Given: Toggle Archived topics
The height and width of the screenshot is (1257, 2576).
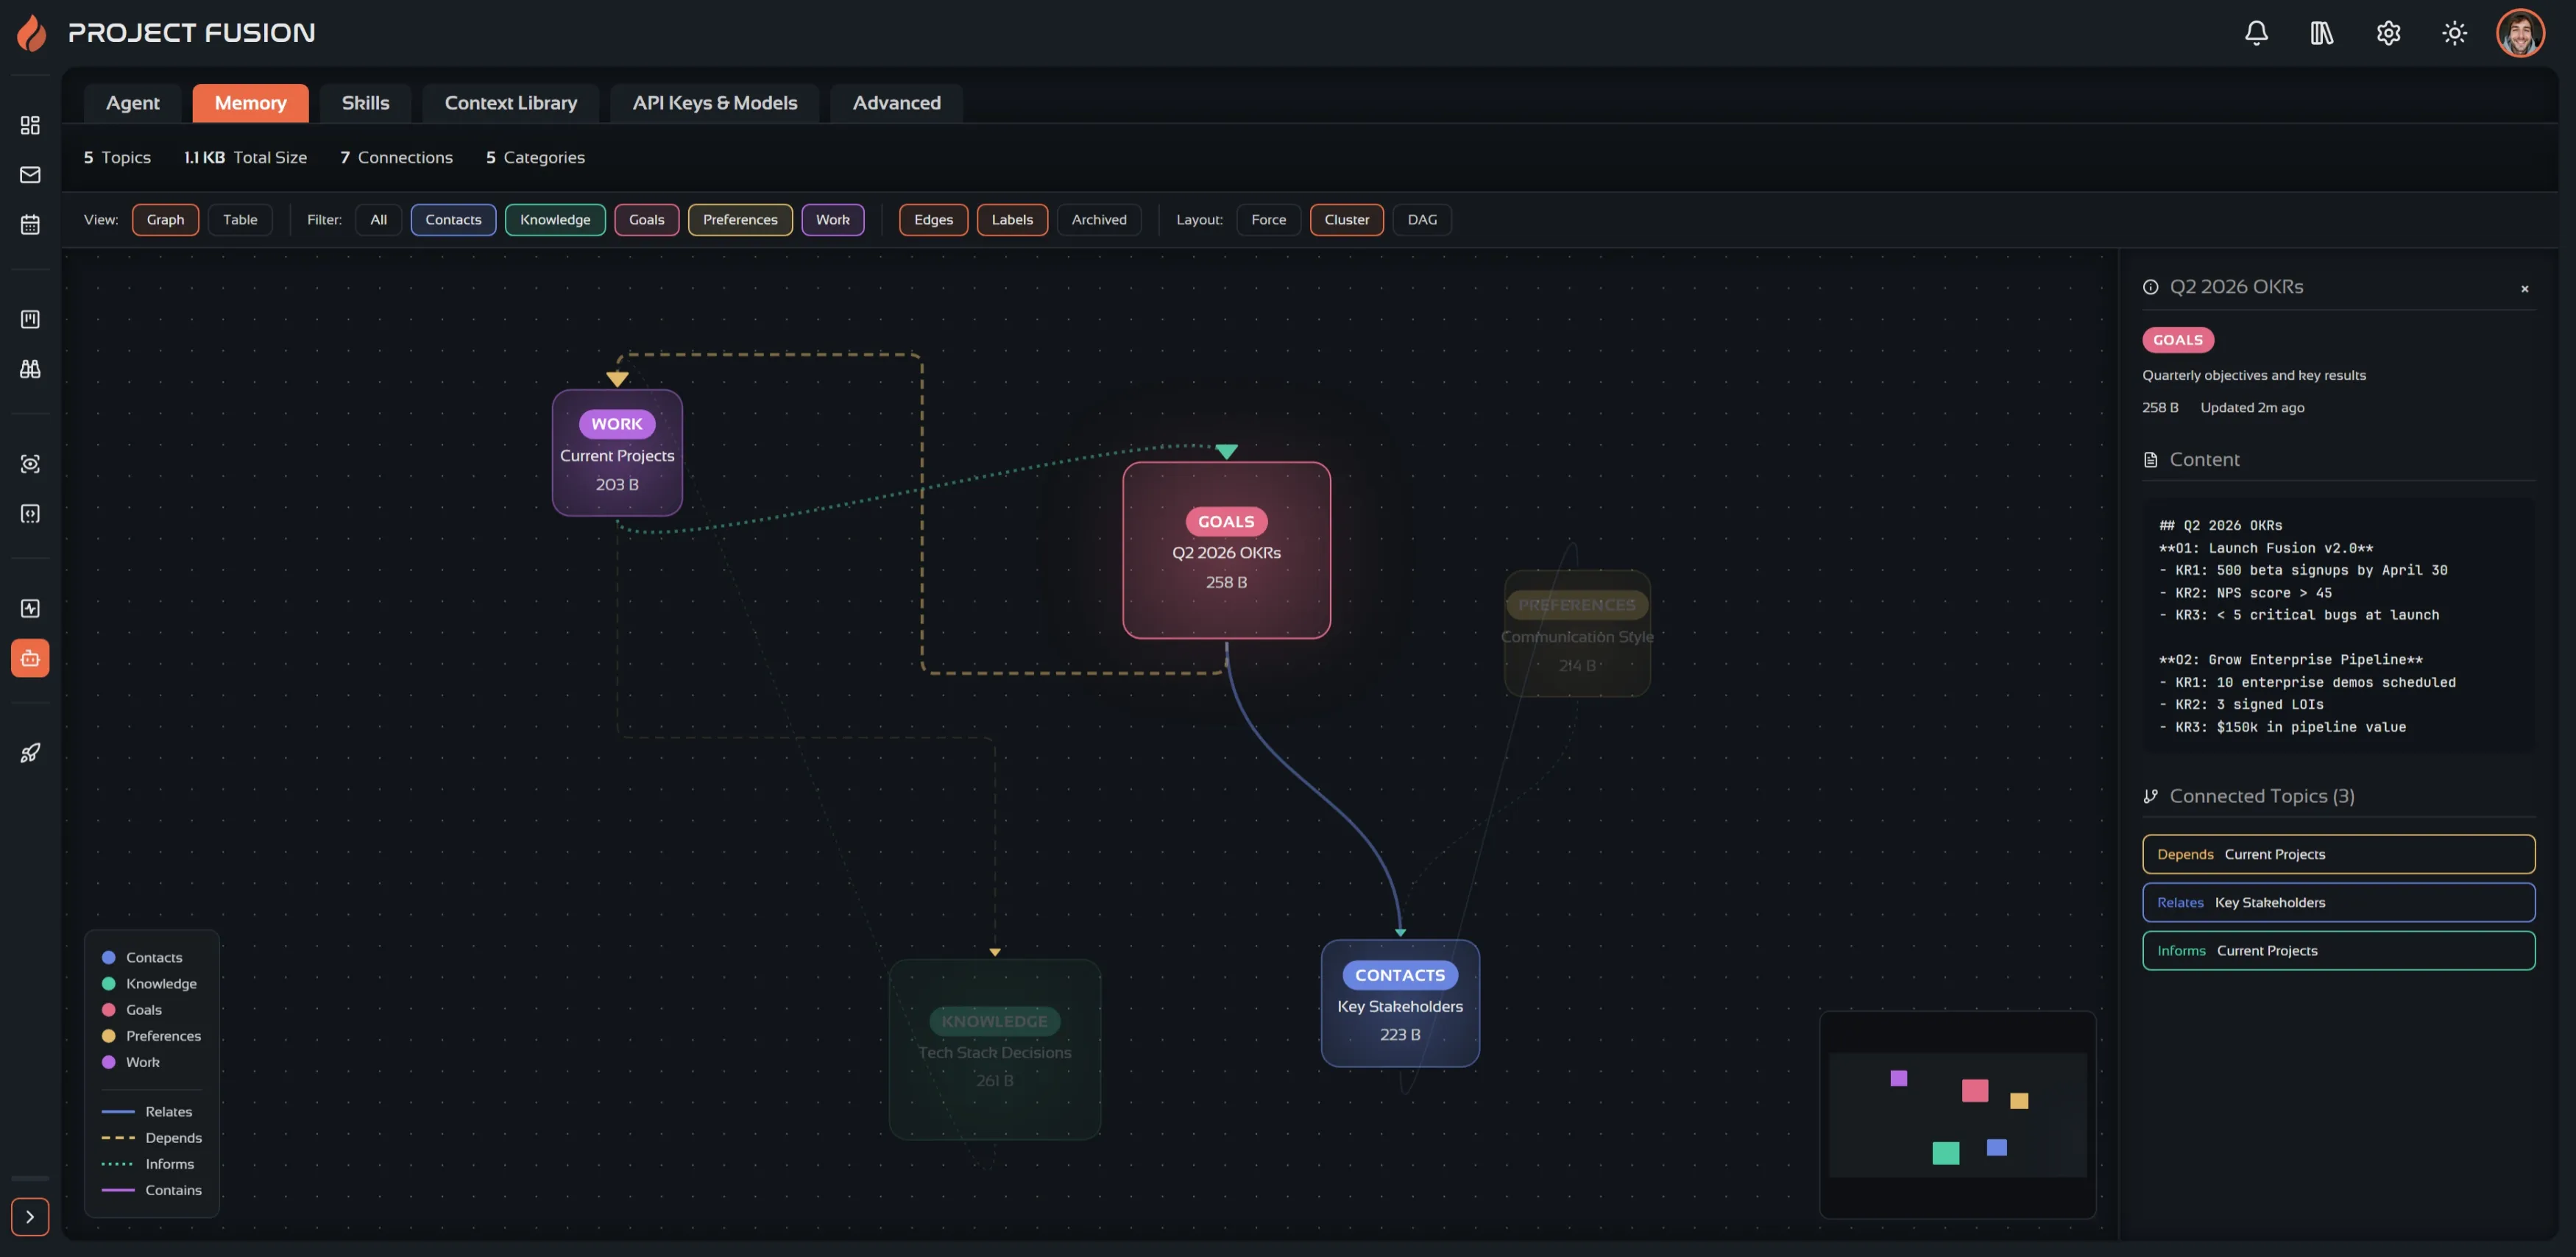Looking at the screenshot, I should [1099, 220].
